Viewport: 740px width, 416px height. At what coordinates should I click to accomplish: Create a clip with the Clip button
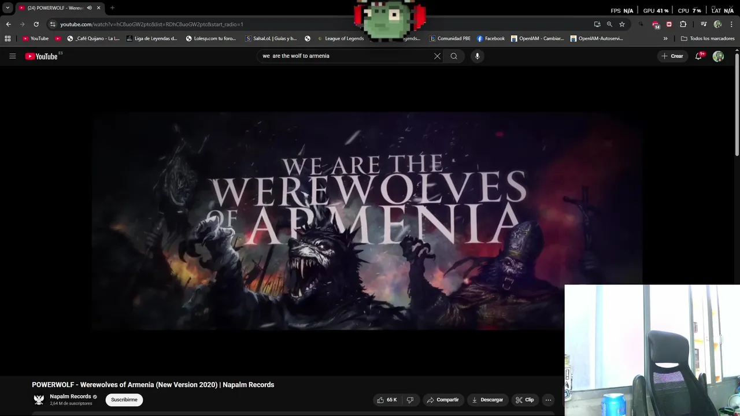[525, 400]
